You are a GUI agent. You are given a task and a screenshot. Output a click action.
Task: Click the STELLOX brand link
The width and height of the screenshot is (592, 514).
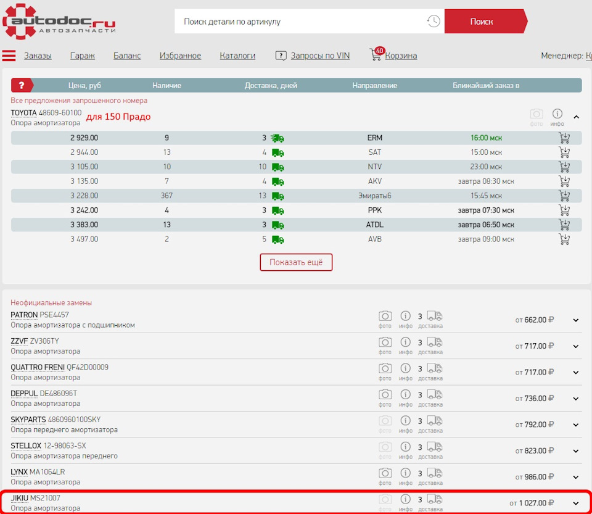(x=26, y=446)
